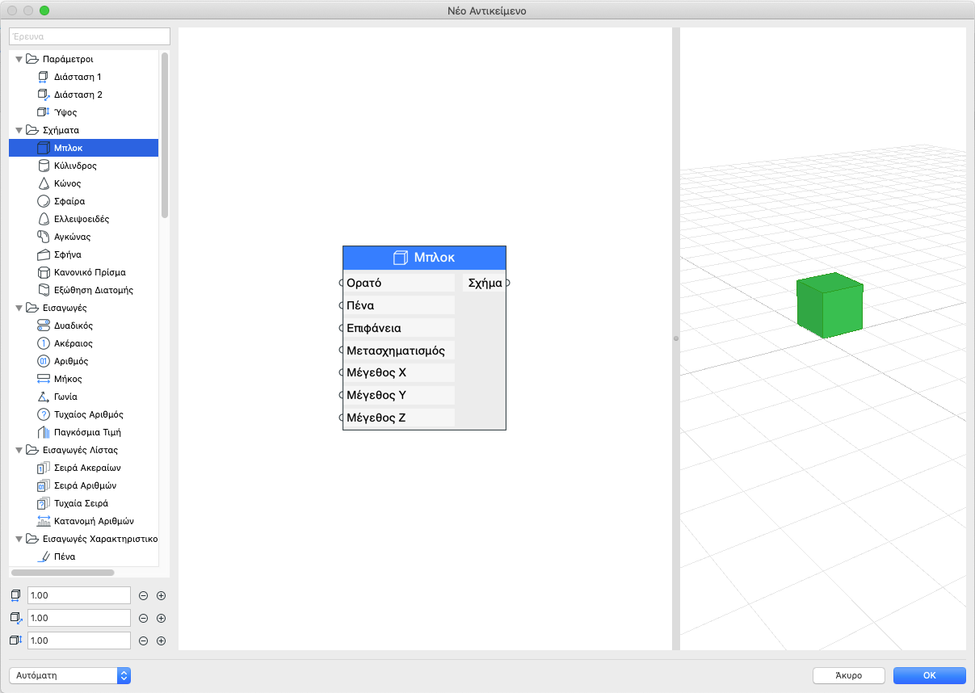Choose the Μπλοκ shape icon

44,148
